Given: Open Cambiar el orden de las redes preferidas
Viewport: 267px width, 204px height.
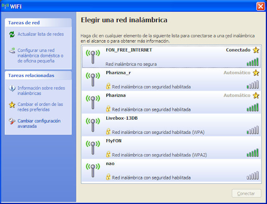Looking at the screenshot, I should [x=40, y=107].
